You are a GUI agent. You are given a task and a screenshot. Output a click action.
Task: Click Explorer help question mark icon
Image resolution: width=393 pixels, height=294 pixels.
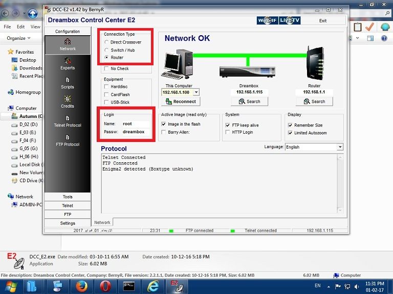pos(384,38)
